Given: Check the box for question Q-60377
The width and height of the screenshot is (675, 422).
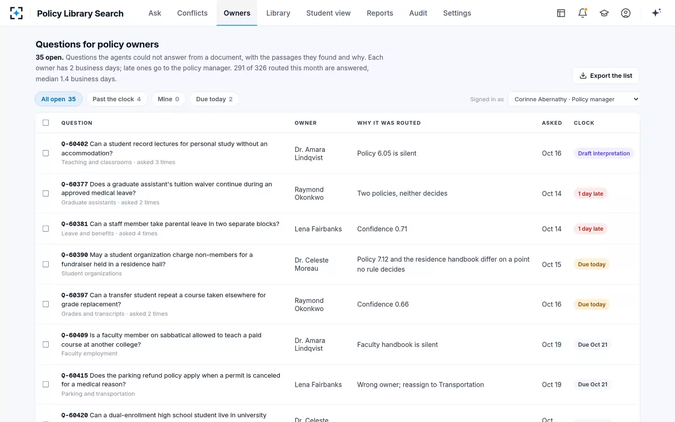Looking at the screenshot, I should pos(46,193).
